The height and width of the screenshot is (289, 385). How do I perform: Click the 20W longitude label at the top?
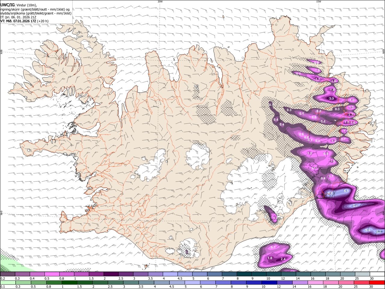point(160,2)
